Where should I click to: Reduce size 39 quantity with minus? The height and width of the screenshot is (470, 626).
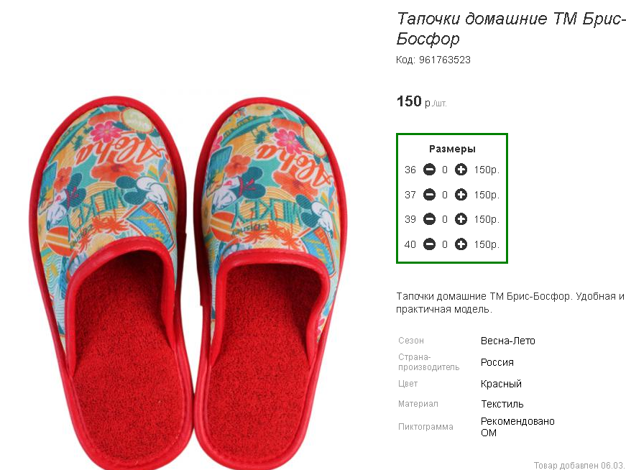tap(429, 219)
